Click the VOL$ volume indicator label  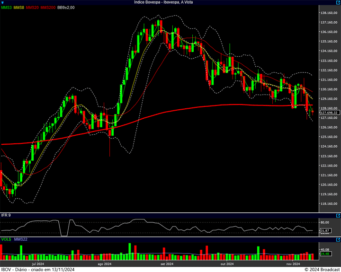tap(6, 239)
